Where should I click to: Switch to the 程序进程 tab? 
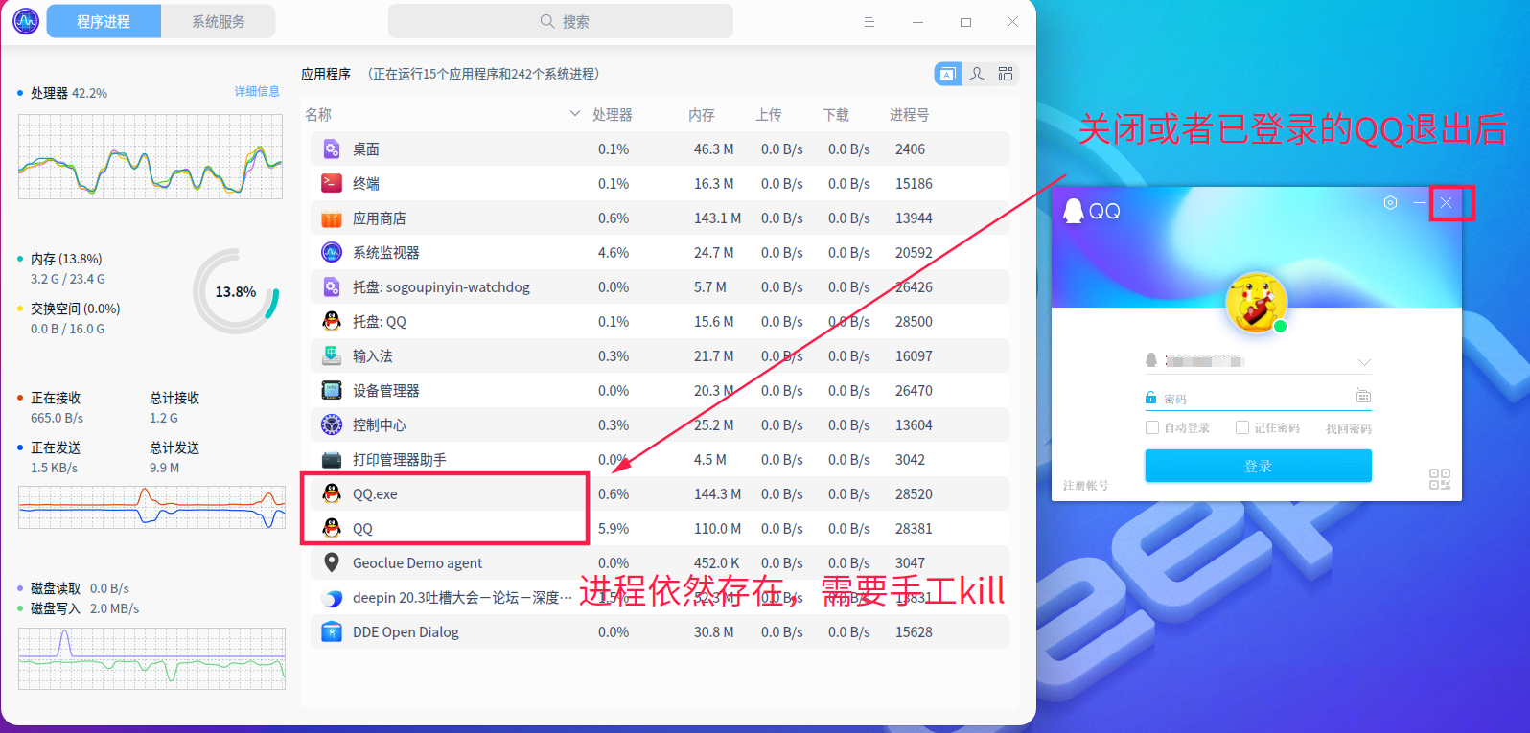(104, 21)
